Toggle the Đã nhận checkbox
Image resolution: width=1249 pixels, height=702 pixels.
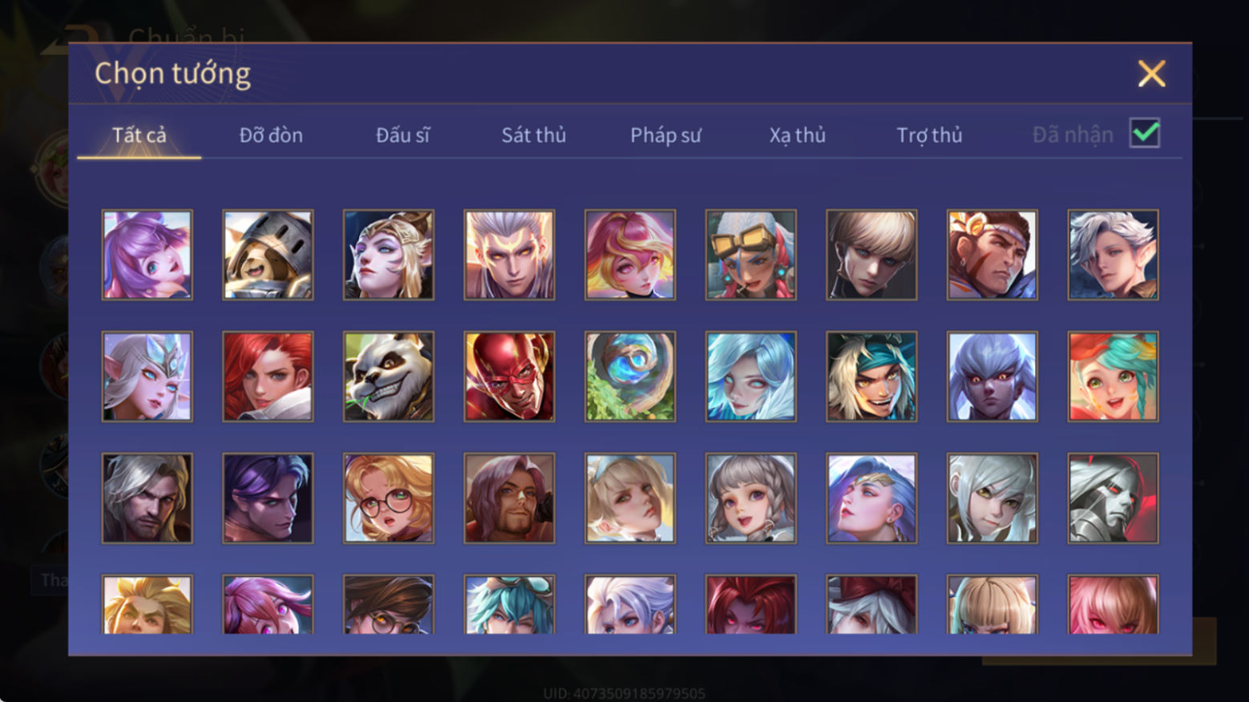1145,133
